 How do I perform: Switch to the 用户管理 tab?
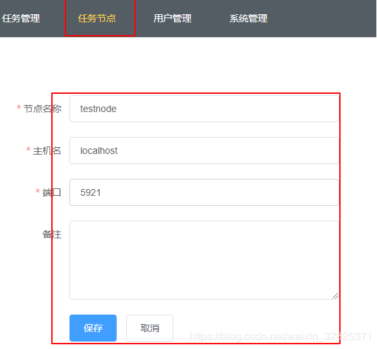pos(173,18)
